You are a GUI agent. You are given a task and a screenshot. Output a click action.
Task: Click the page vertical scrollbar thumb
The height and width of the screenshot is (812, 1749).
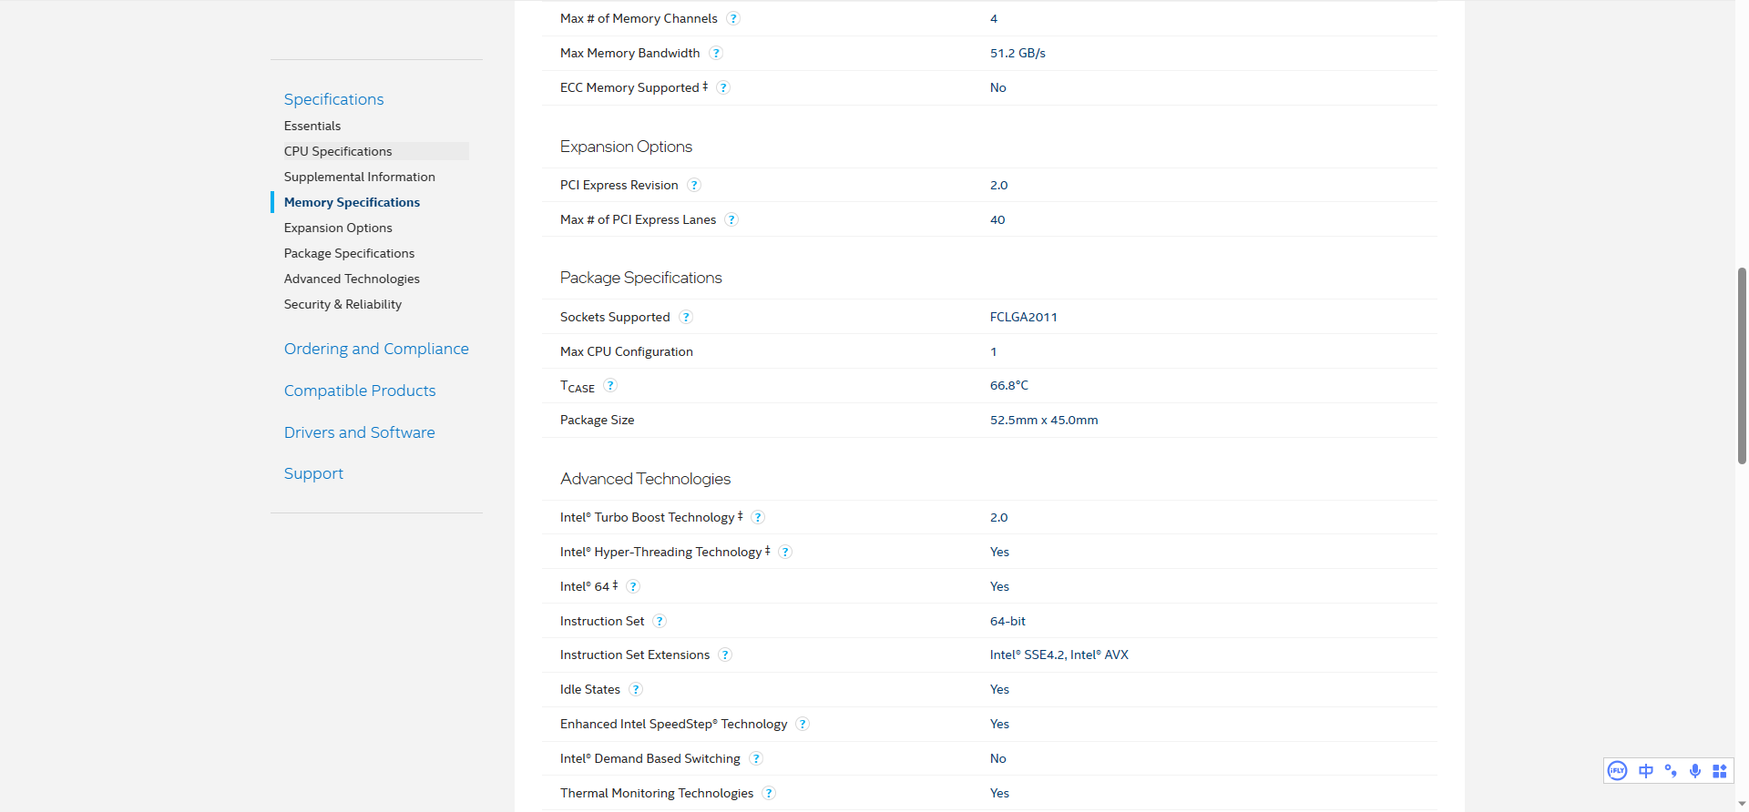(x=1742, y=366)
